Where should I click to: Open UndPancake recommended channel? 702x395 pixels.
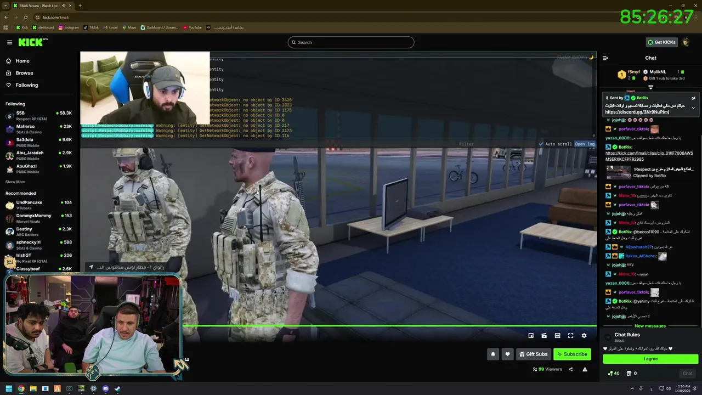38,205
